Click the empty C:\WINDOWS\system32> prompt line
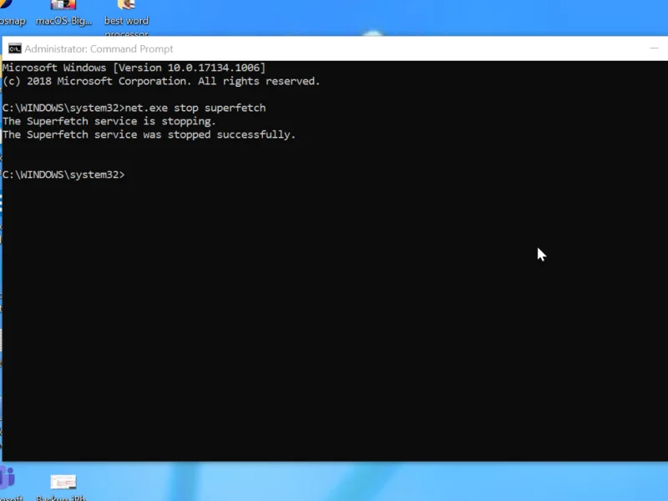The image size is (668, 501). tap(63, 175)
